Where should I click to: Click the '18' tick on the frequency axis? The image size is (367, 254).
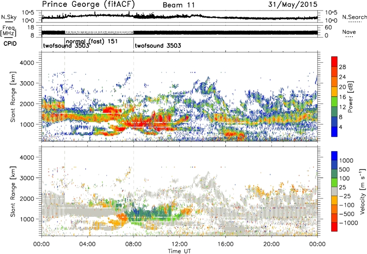click(30, 28)
